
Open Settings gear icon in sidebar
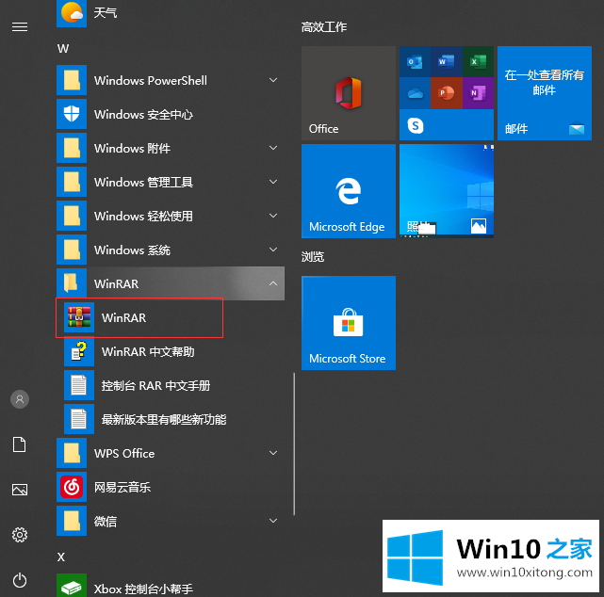[x=20, y=535]
